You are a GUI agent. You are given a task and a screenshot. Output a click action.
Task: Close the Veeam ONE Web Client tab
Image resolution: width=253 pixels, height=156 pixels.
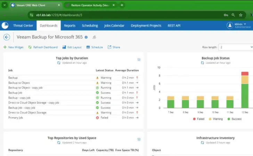click(x=59, y=5)
